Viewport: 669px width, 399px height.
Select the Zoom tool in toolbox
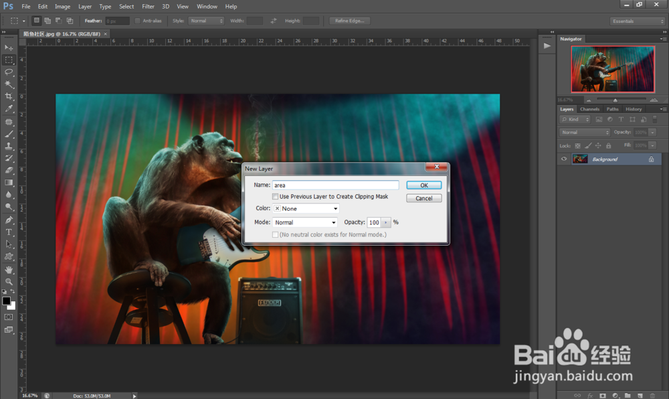(9, 282)
